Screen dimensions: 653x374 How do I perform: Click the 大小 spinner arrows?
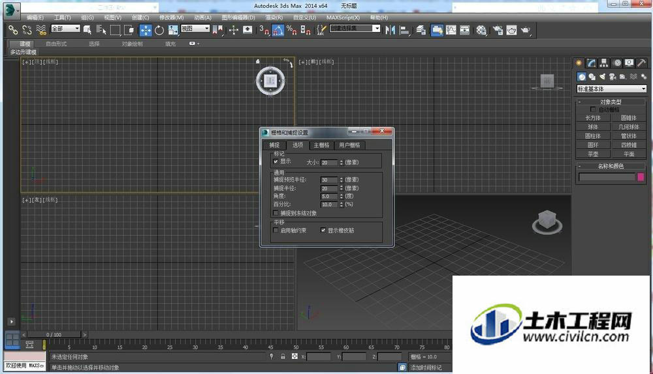tap(341, 162)
